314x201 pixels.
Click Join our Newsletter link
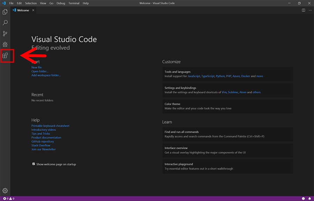tap(44, 149)
